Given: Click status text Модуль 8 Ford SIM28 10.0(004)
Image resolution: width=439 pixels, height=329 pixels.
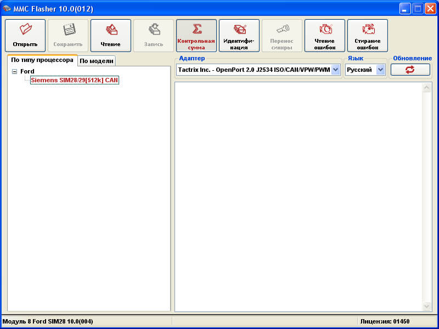Looking at the screenshot, I should pos(48,321).
